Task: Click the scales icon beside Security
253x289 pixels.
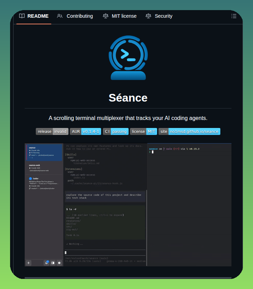Action: pyautogui.click(x=148, y=16)
